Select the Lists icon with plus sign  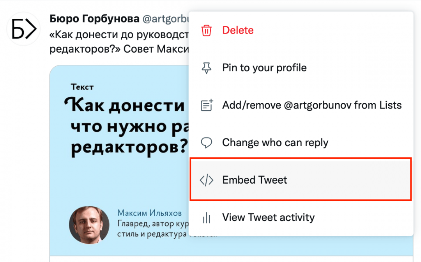(207, 104)
